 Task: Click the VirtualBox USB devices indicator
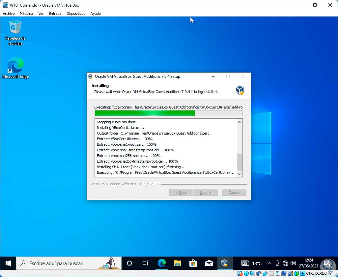(x=265, y=274)
